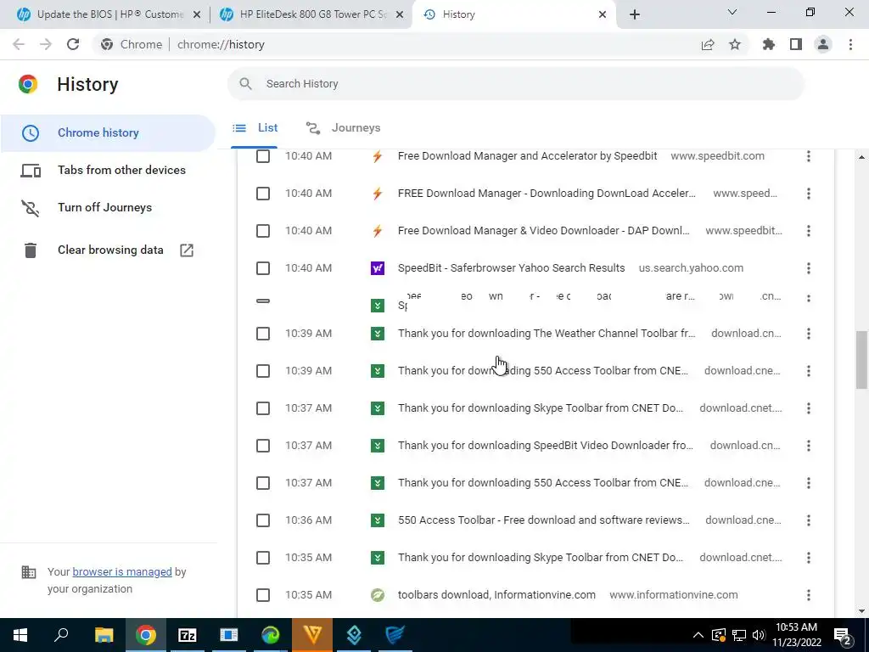Reload the current page
This screenshot has width=869, height=652.
pyautogui.click(x=73, y=44)
